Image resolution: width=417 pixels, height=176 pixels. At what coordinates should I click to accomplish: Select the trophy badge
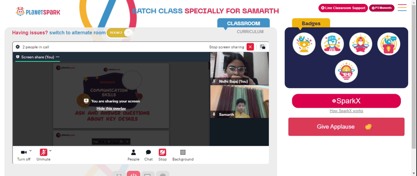pyautogui.click(x=304, y=44)
